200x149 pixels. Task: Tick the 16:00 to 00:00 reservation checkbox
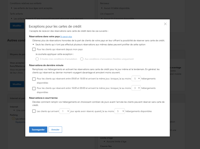point(34,88)
